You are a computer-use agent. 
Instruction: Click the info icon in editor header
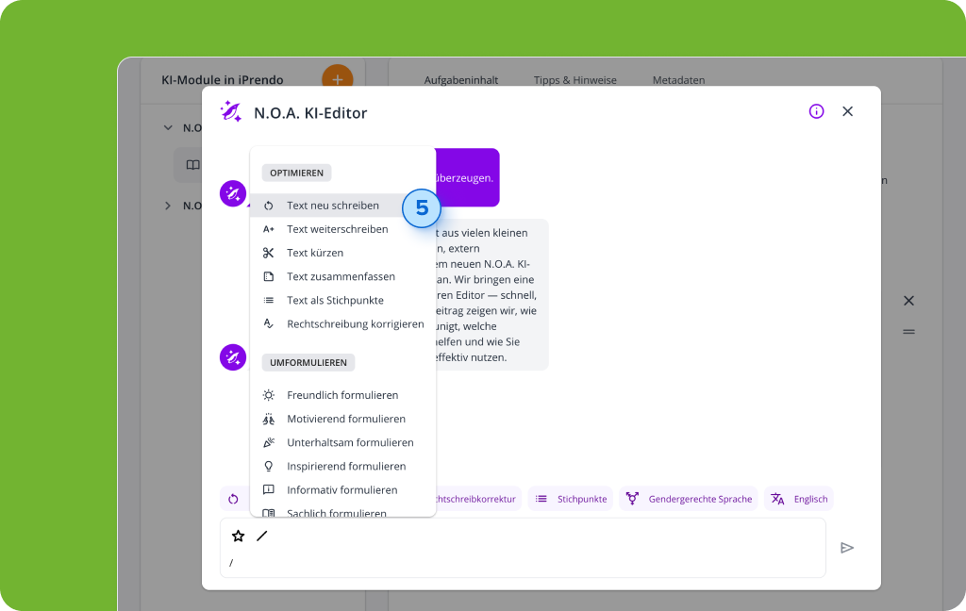[x=816, y=111]
